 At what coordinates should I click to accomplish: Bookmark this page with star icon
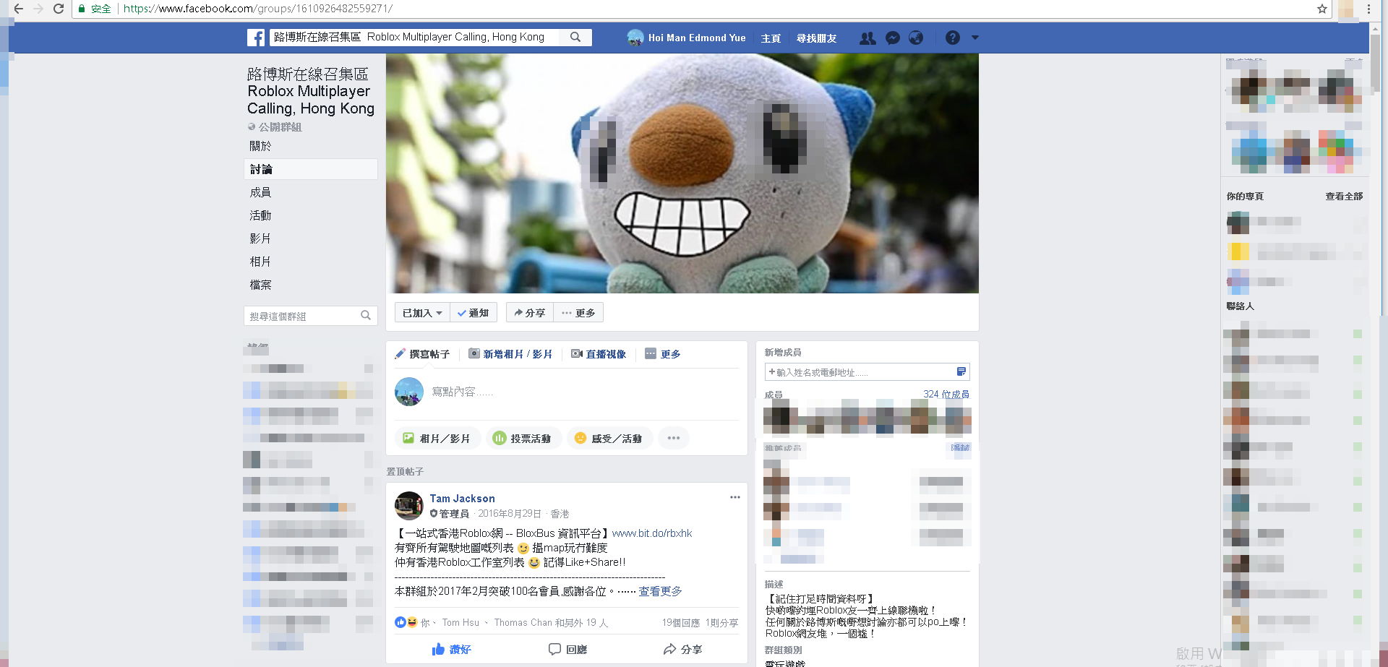pyautogui.click(x=1322, y=9)
